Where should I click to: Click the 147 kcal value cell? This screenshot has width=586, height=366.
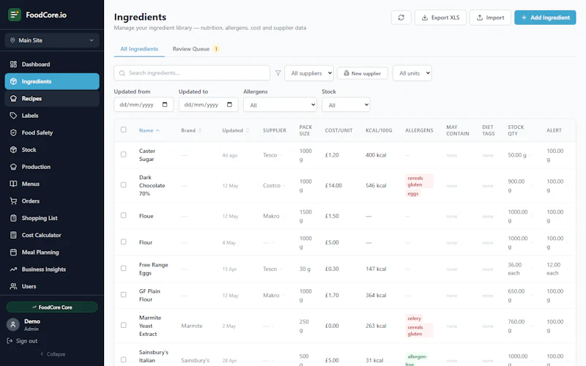[x=376, y=269]
